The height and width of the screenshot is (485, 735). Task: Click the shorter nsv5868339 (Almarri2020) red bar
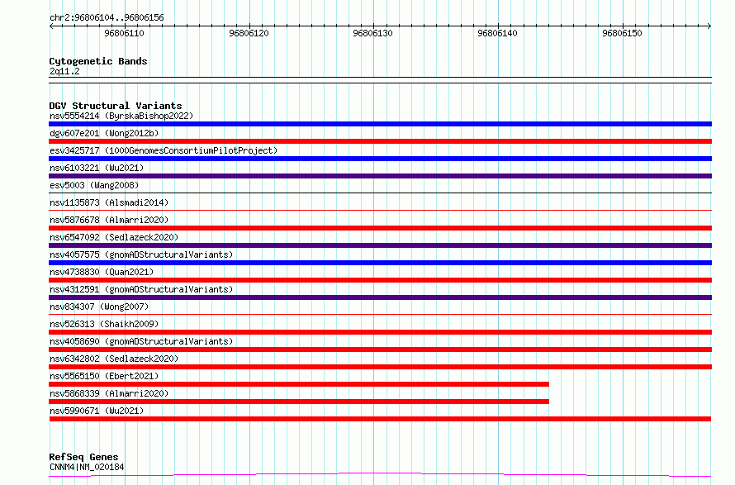tap(299, 402)
